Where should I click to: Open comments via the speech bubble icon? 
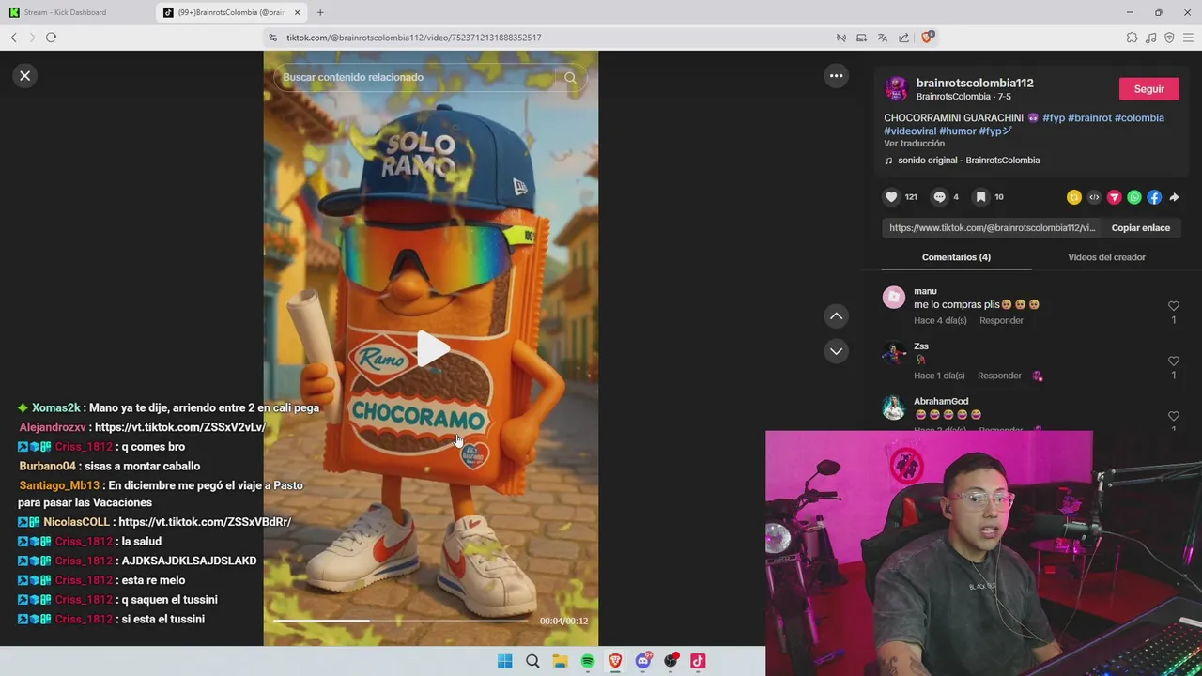point(939,197)
